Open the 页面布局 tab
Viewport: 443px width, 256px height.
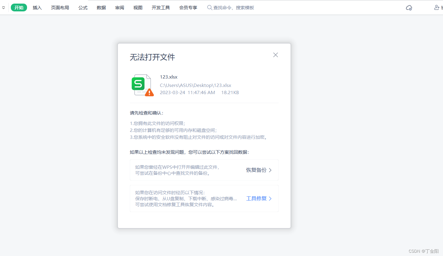click(x=60, y=7)
